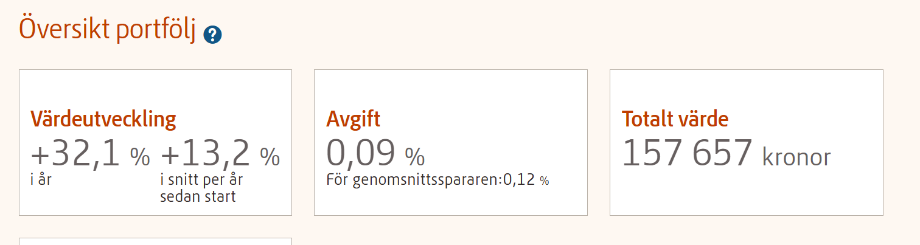Image resolution: width=920 pixels, height=245 pixels.
Task: Click the "i snitt per år" caption line
Action: coord(201,181)
